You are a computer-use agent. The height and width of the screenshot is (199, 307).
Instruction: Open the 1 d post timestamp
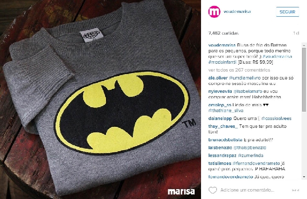click(296, 33)
